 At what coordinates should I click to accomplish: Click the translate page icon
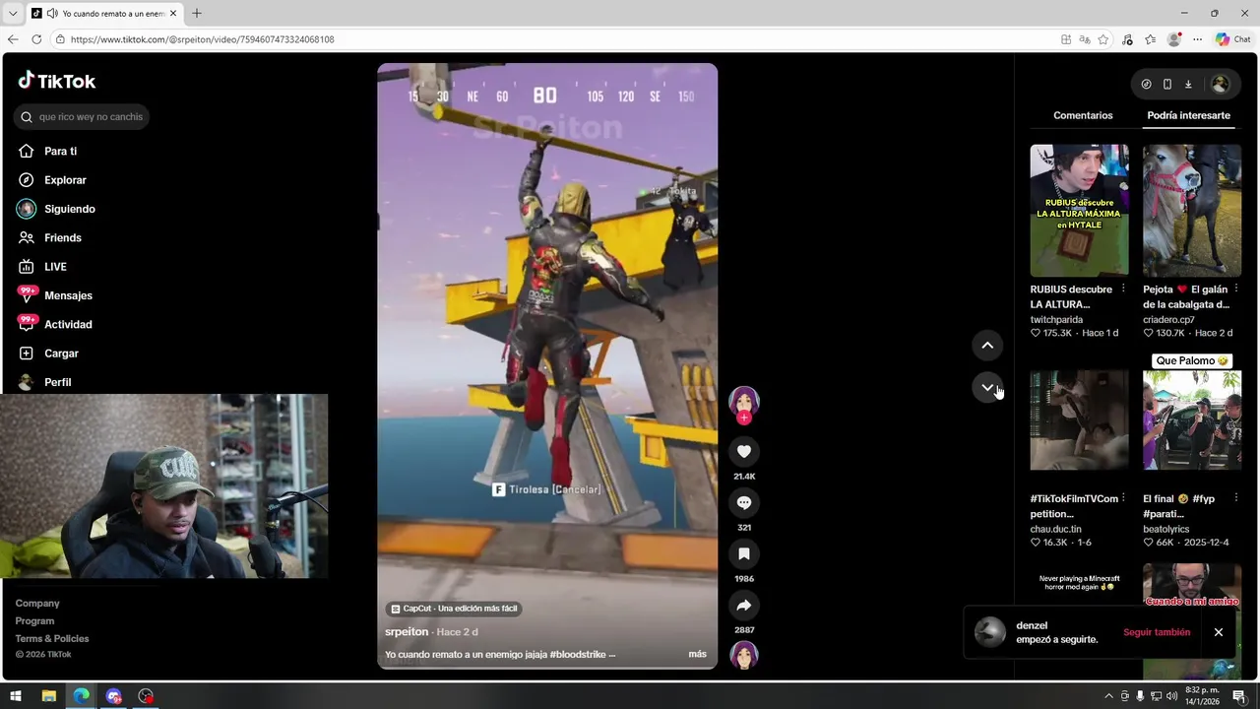click(x=1084, y=39)
